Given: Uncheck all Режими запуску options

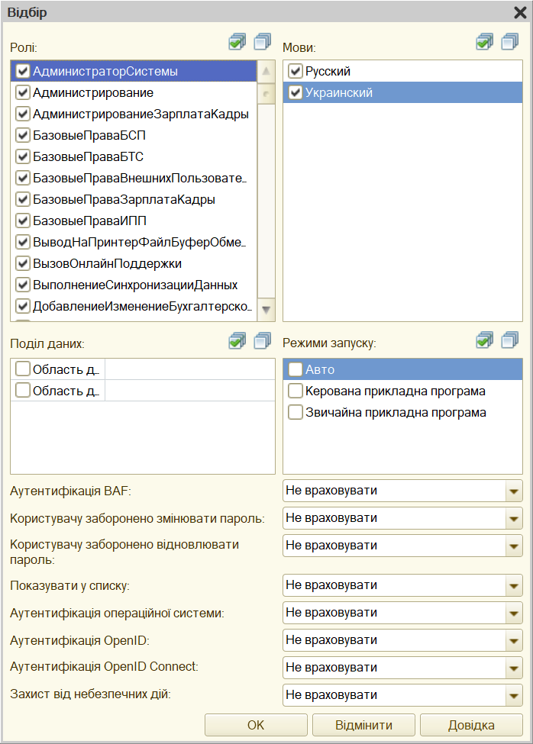Looking at the screenshot, I should 510,340.
